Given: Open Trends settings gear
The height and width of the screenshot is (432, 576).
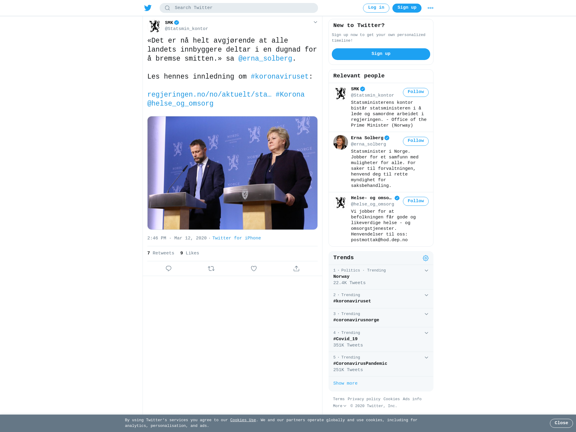Looking at the screenshot, I should (426, 258).
